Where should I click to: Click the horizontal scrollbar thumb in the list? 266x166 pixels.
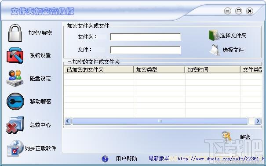[x=160, y=121]
